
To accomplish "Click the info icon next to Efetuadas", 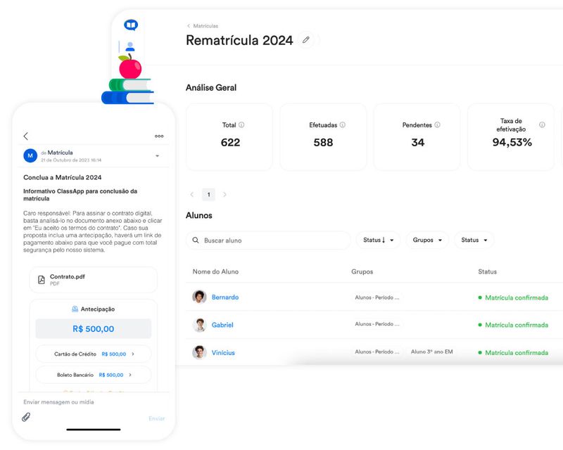I will pyautogui.click(x=343, y=124).
